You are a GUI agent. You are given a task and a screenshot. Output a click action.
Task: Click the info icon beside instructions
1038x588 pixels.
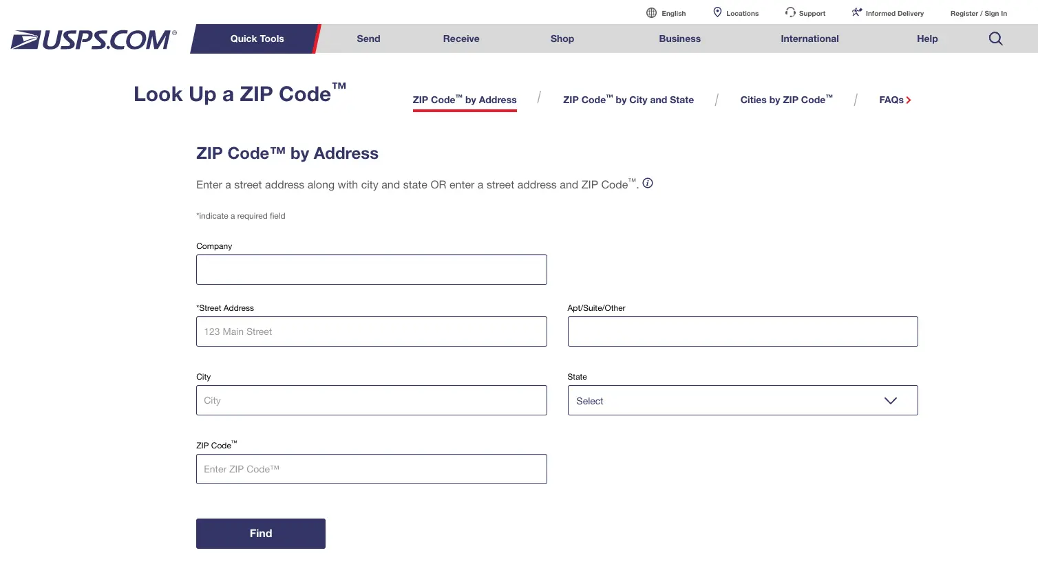point(648,183)
